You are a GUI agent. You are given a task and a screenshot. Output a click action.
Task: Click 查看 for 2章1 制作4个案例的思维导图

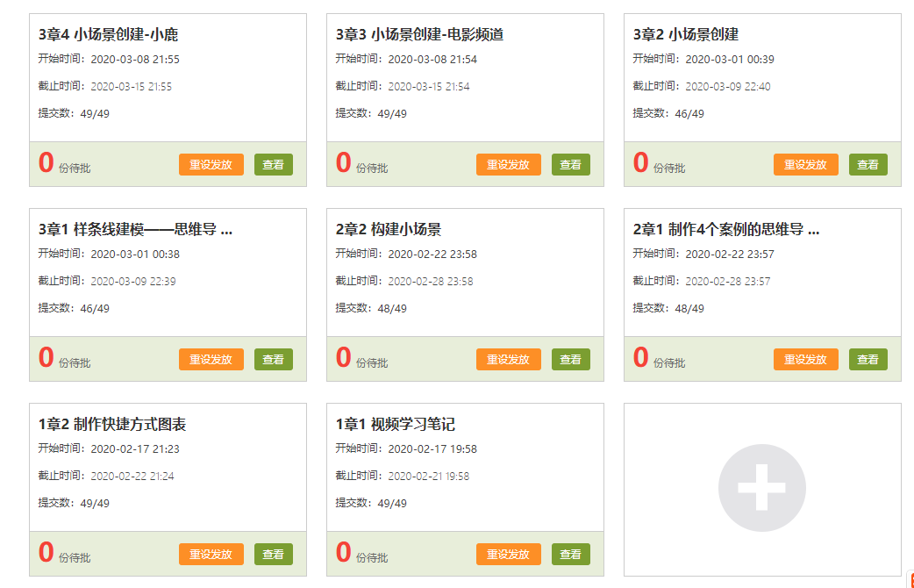click(868, 360)
